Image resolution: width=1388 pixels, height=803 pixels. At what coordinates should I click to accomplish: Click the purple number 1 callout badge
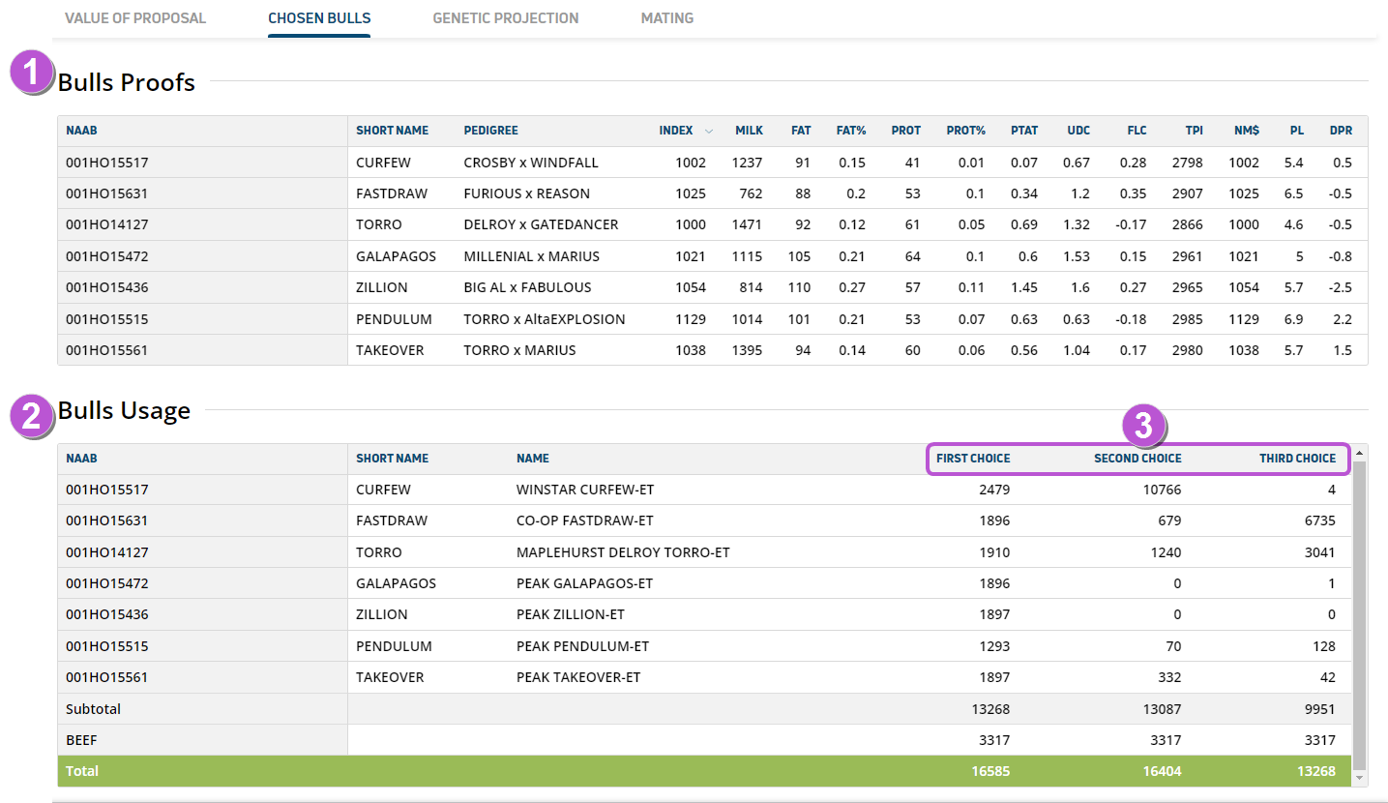[31, 73]
